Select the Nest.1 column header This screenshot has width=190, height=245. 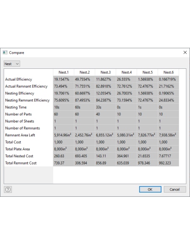[x=63, y=72]
